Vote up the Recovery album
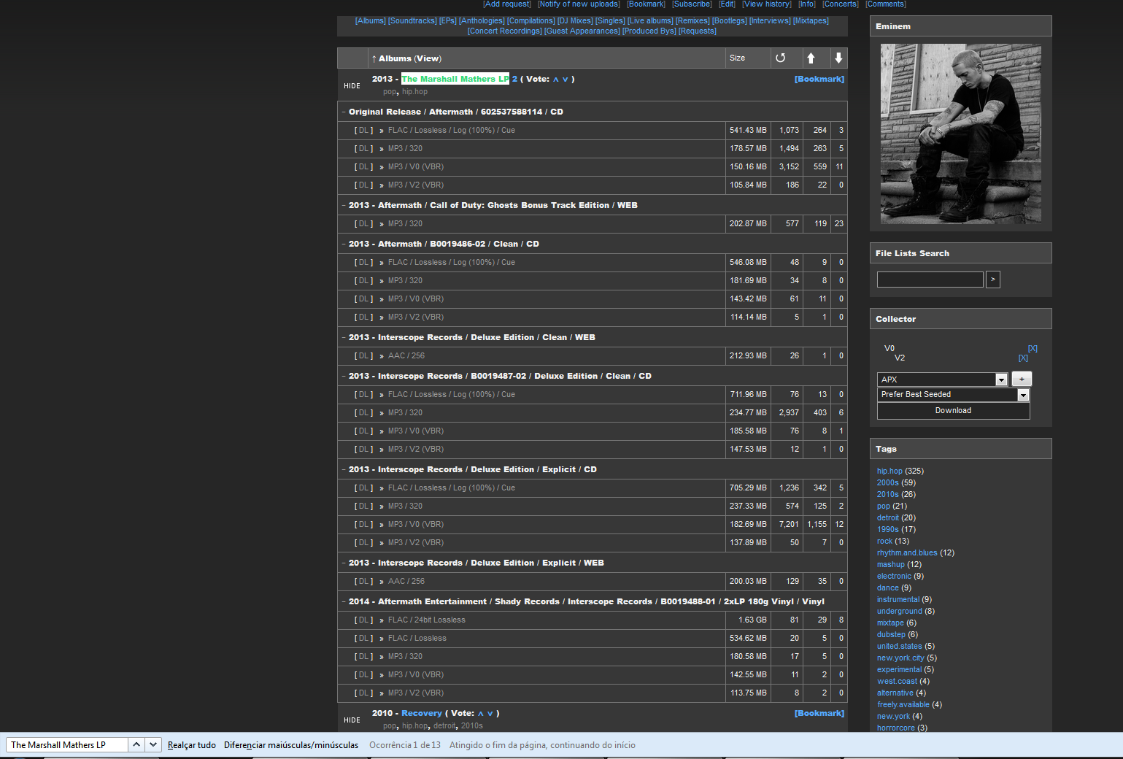 point(481,714)
